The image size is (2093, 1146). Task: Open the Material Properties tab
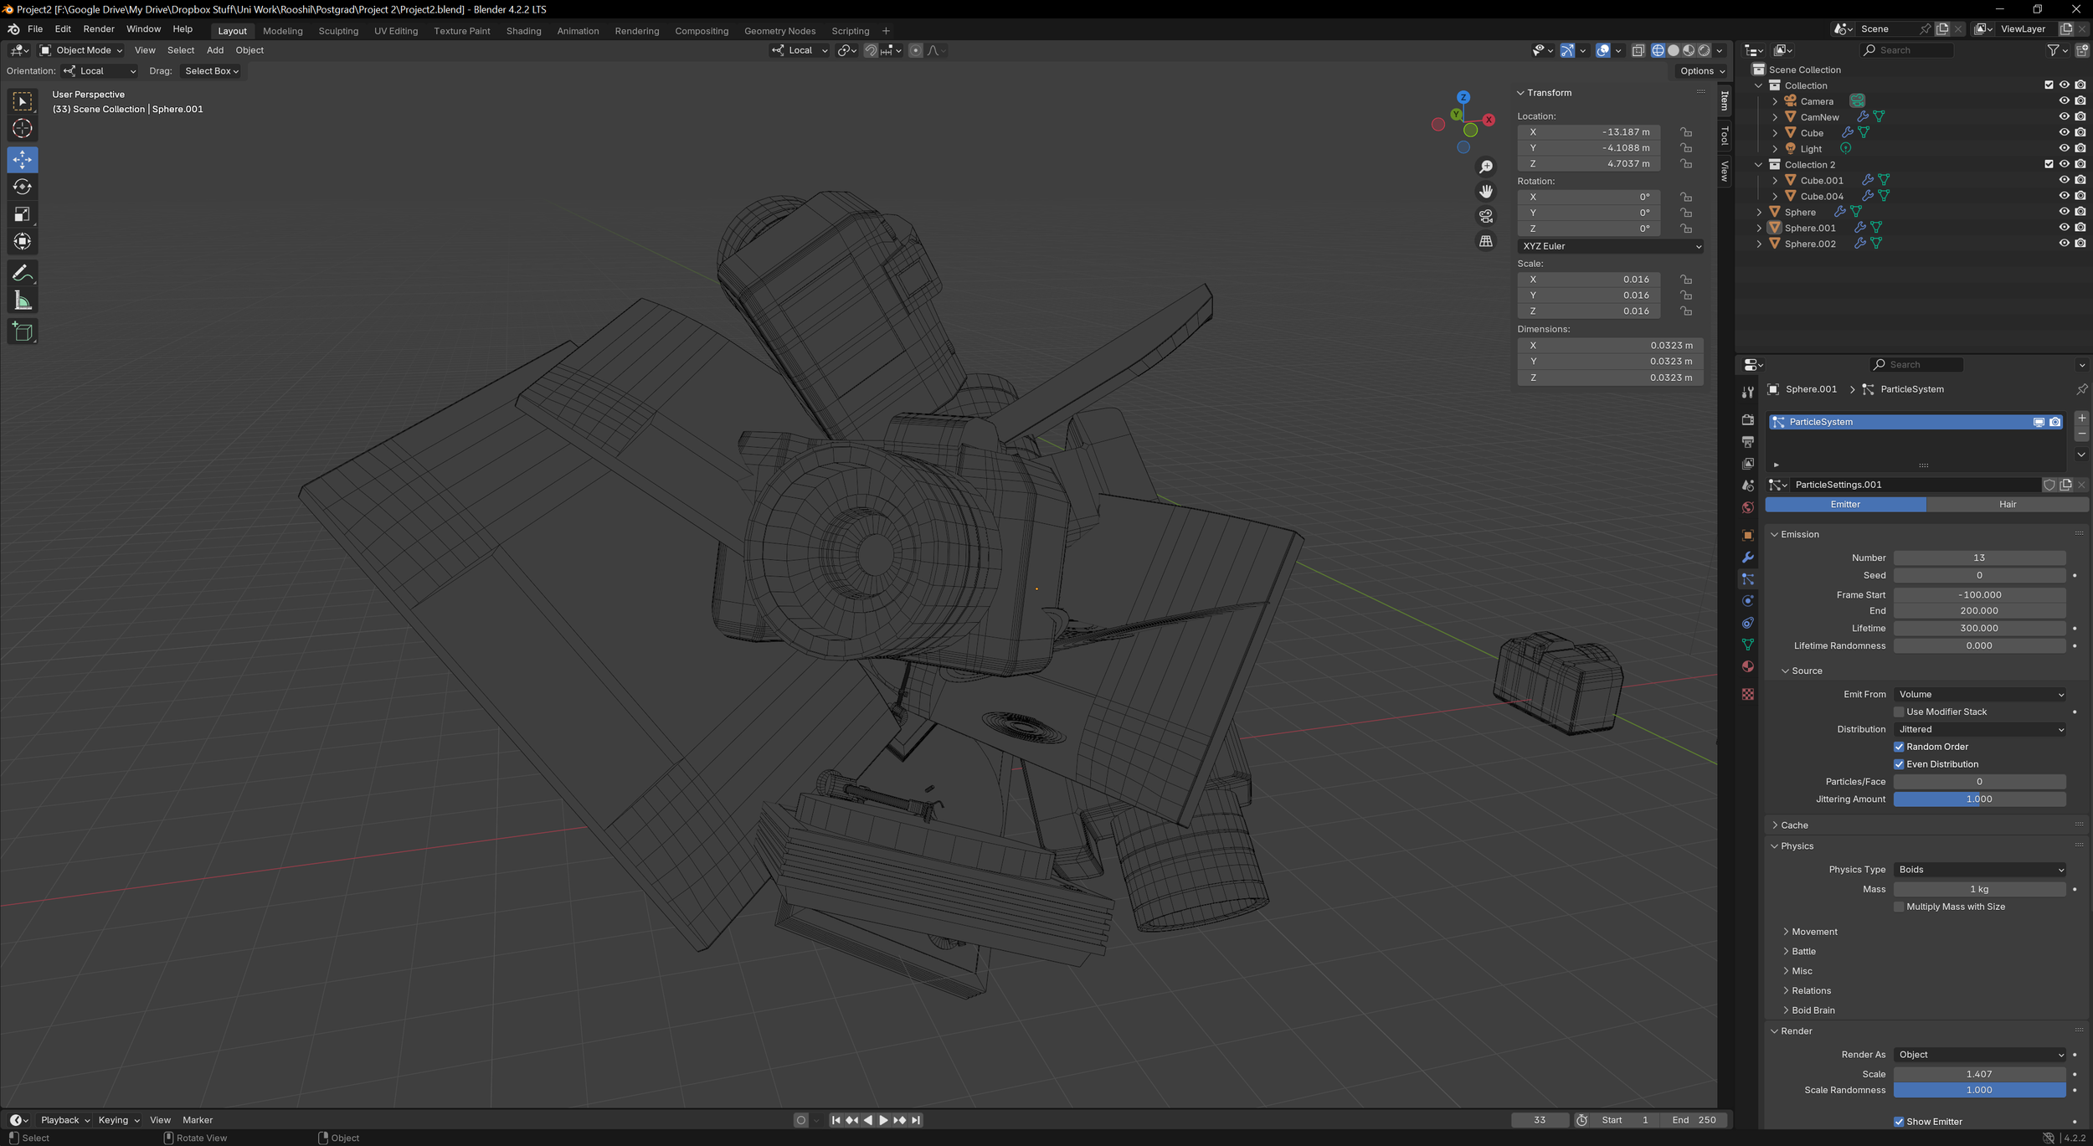click(x=1748, y=666)
